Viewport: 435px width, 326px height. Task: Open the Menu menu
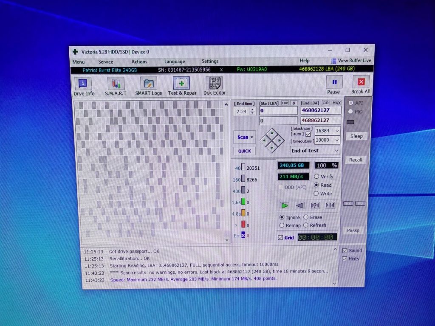point(79,62)
